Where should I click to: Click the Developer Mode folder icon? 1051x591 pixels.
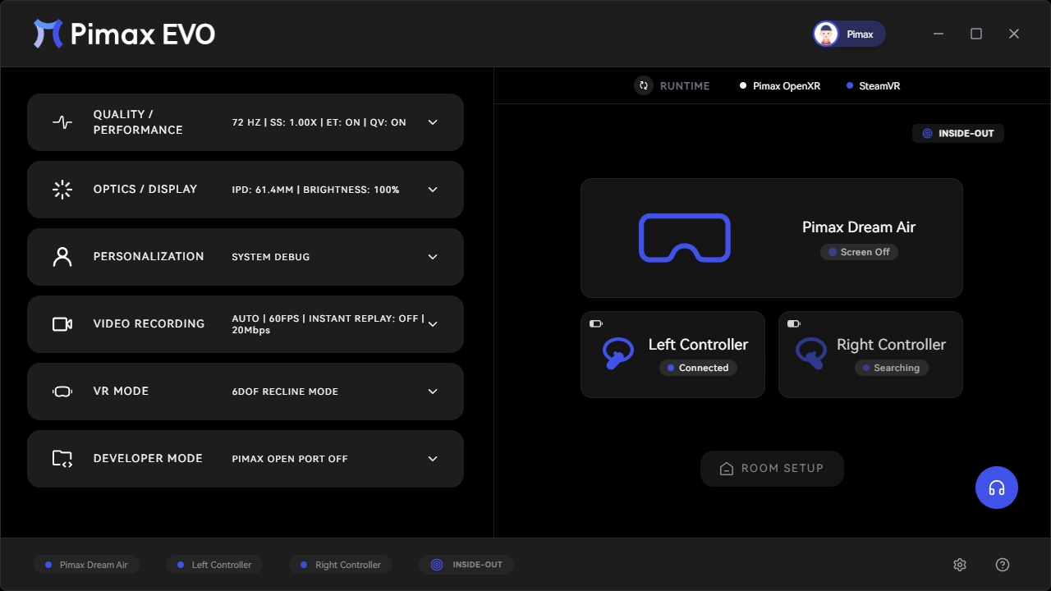(62, 459)
